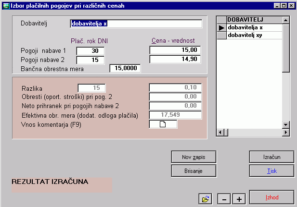Select row header beside dobavitelj xy
The image size is (297, 207).
221,36
